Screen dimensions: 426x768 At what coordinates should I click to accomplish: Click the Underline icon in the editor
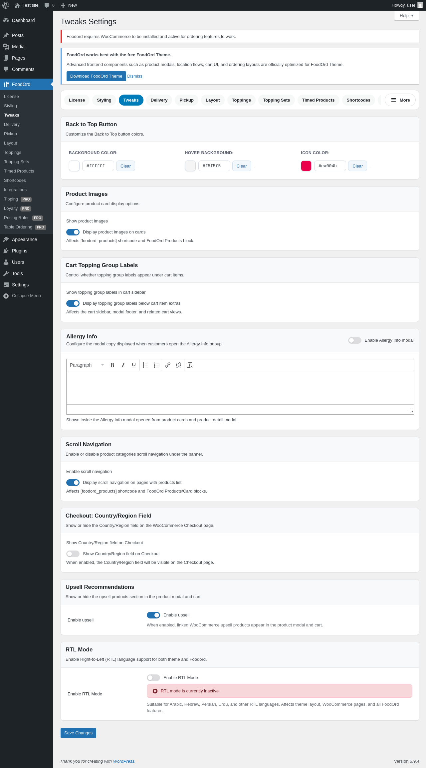click(x=134, y=365)
